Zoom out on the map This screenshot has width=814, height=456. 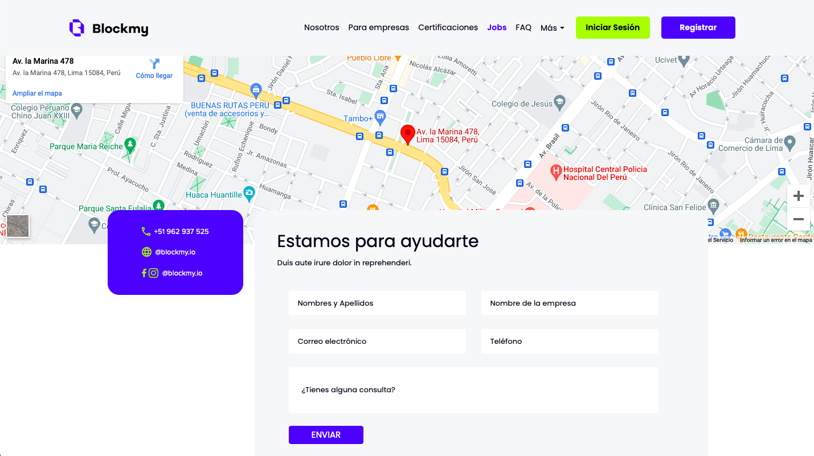[x=798, y=219]
